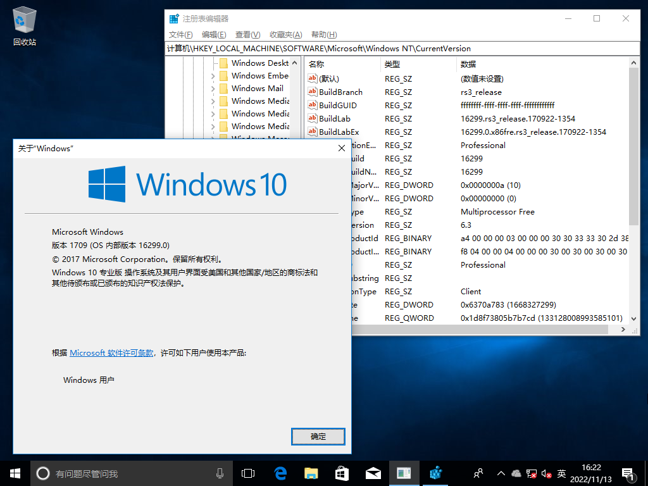Select the Windows Mail tree item

(257, 89)
